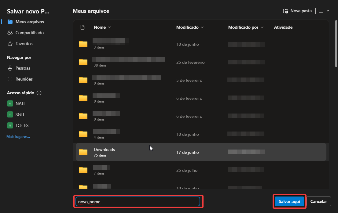This screenshot has width=338, height=213.
Task: Open the Mais lugares... link
Action: [x=18, y=137]
